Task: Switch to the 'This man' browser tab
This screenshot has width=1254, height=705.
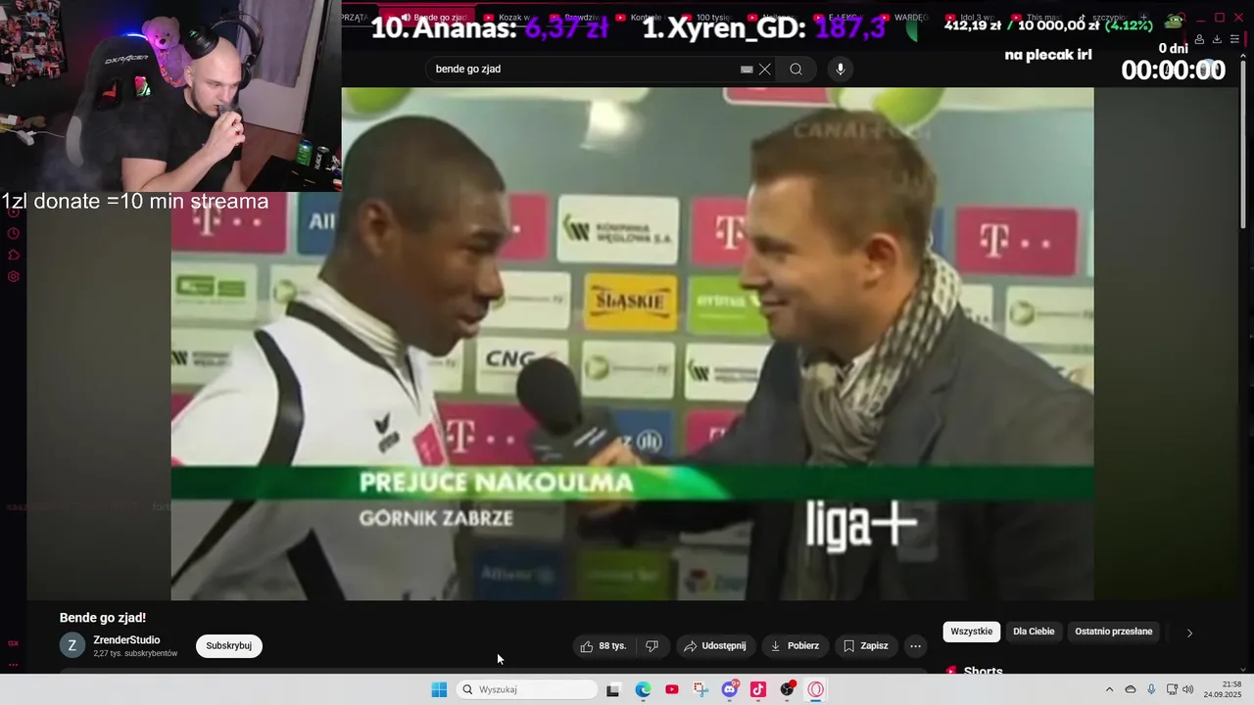Action: (1038, 18)
